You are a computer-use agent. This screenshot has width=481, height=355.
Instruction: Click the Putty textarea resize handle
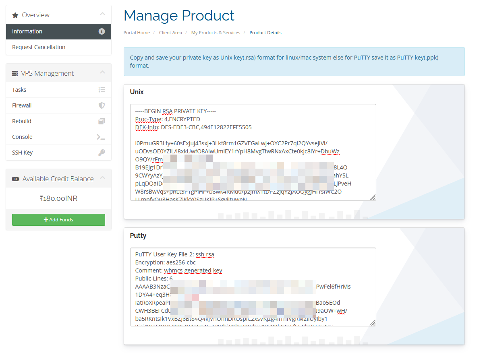click(x=373, y=323)
